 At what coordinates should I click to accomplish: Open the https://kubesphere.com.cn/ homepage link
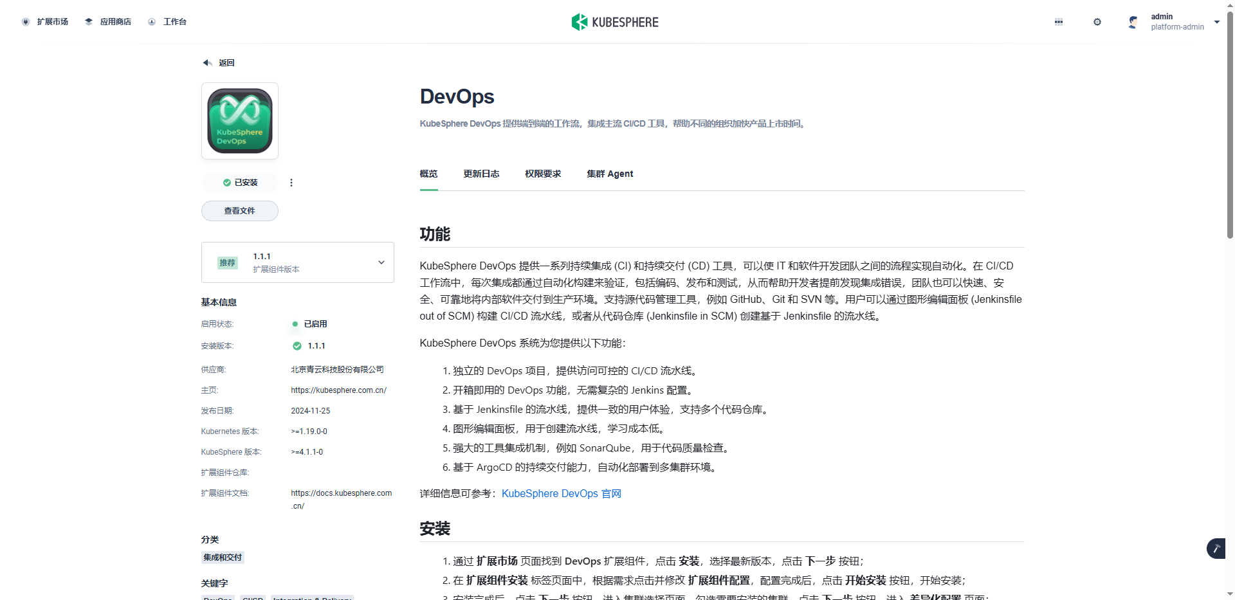pos(339,390)
